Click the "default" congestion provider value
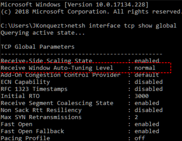Screen dimensions: 182x141 click(147, 75)
